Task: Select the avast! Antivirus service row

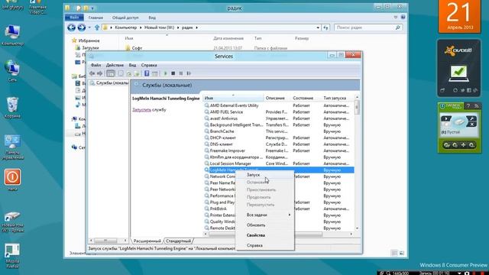Action: point(279,118)
